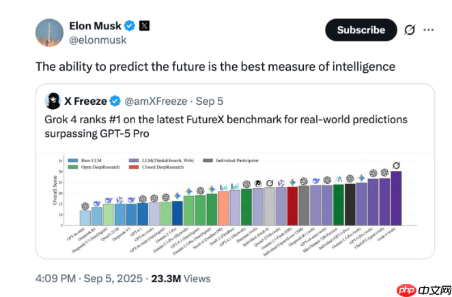Image resolution: width=452 pixels, height=297 pixels.
Task: Click the X affiliation badge next to name
Action: (144, 26)
